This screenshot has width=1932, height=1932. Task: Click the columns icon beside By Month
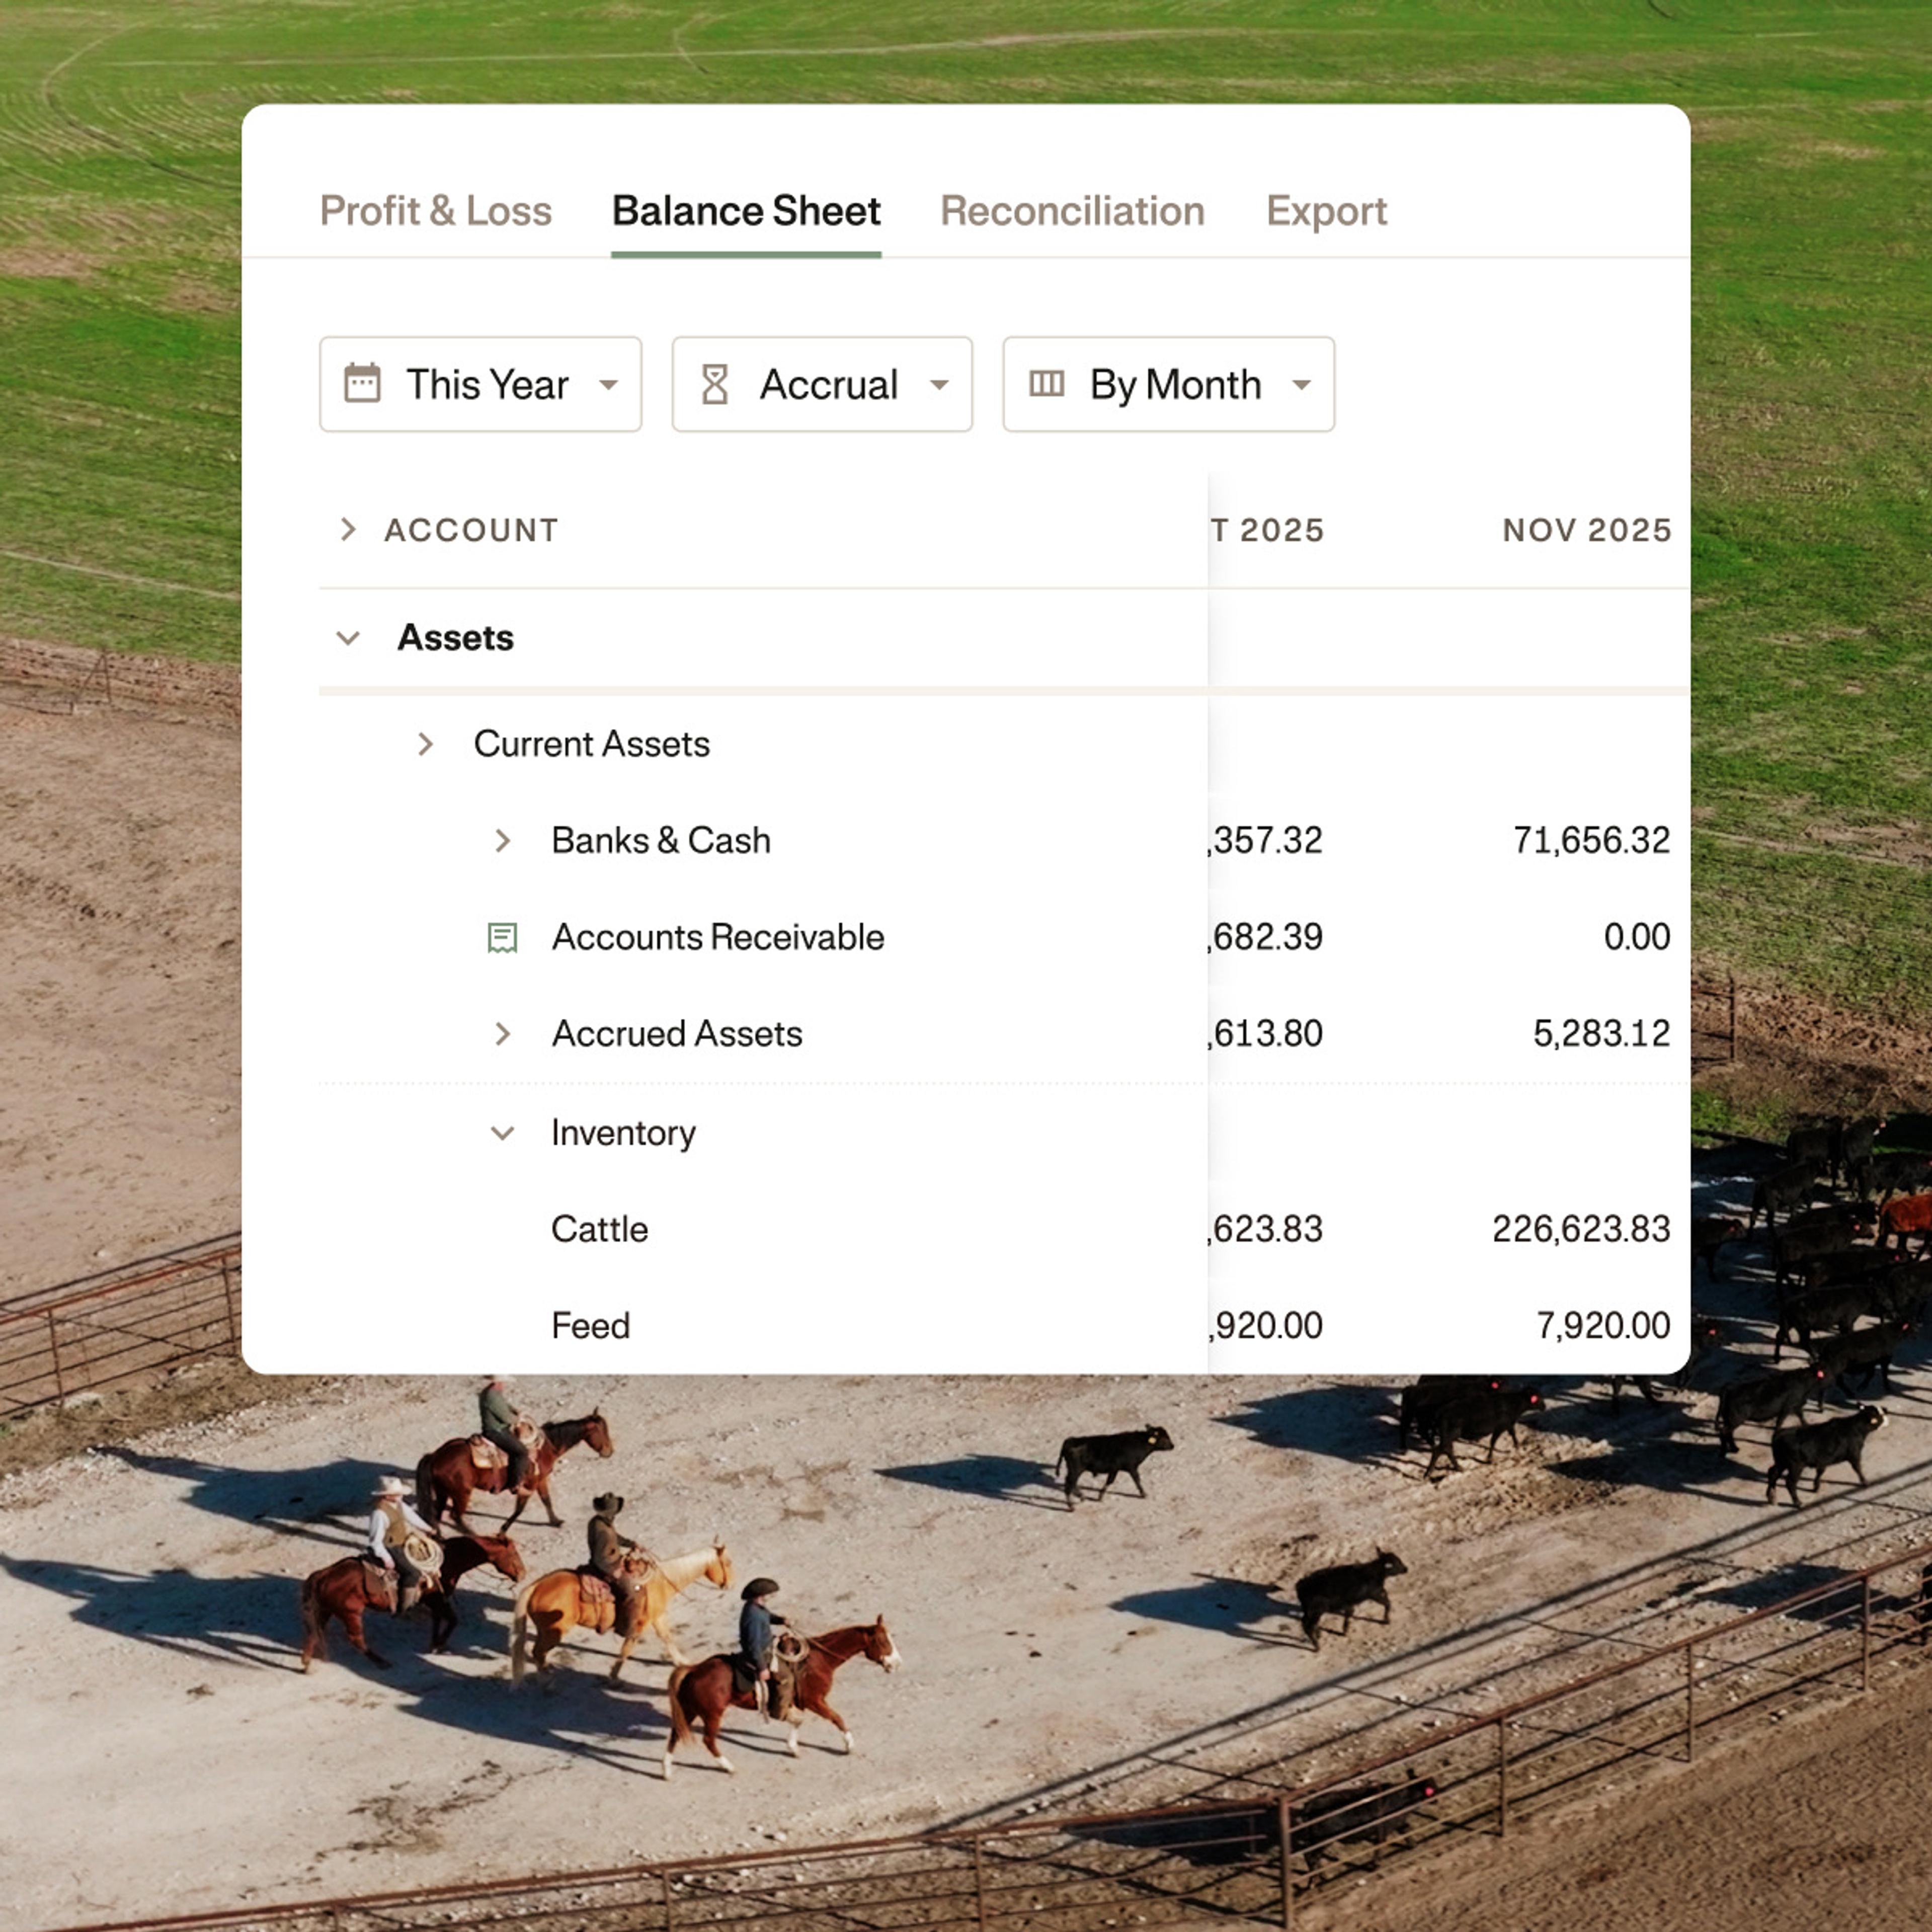(x=1046, y=384)
